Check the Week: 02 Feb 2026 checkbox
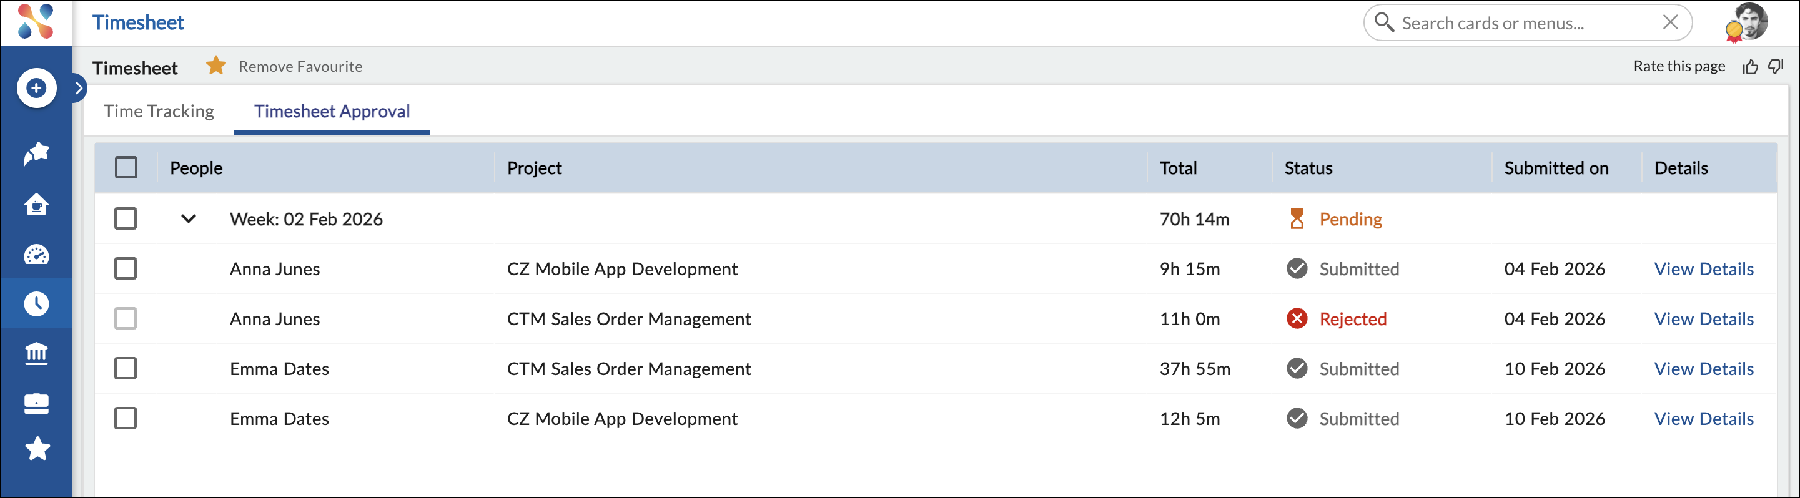 tap(126, 218)
